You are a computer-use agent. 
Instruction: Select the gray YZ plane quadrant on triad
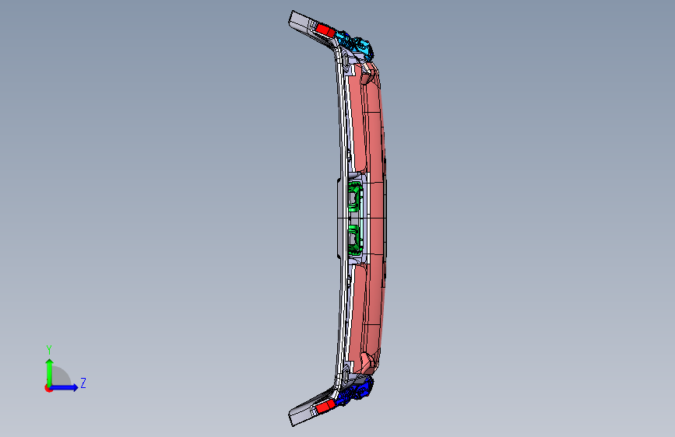tap(62, 376)
